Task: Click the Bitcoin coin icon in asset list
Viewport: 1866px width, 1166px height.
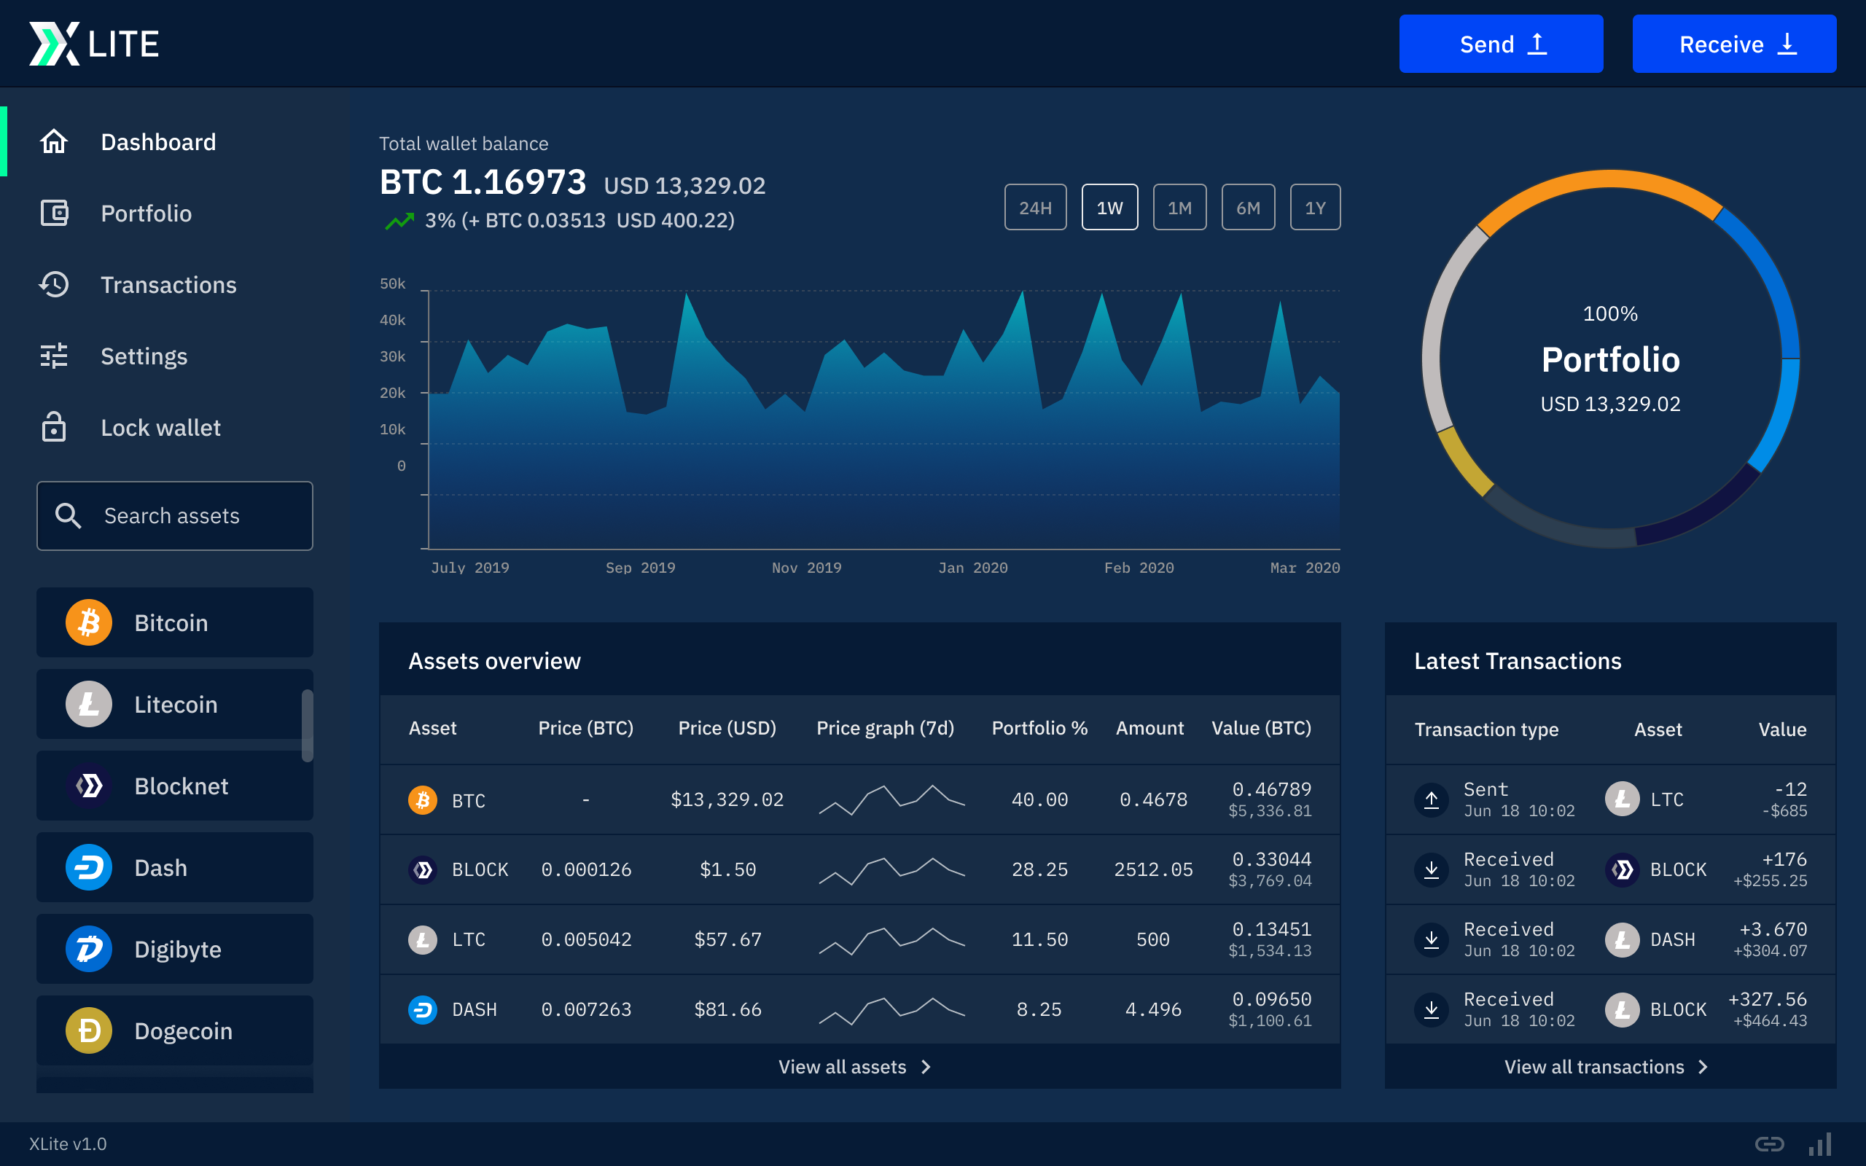Action: 89,622
